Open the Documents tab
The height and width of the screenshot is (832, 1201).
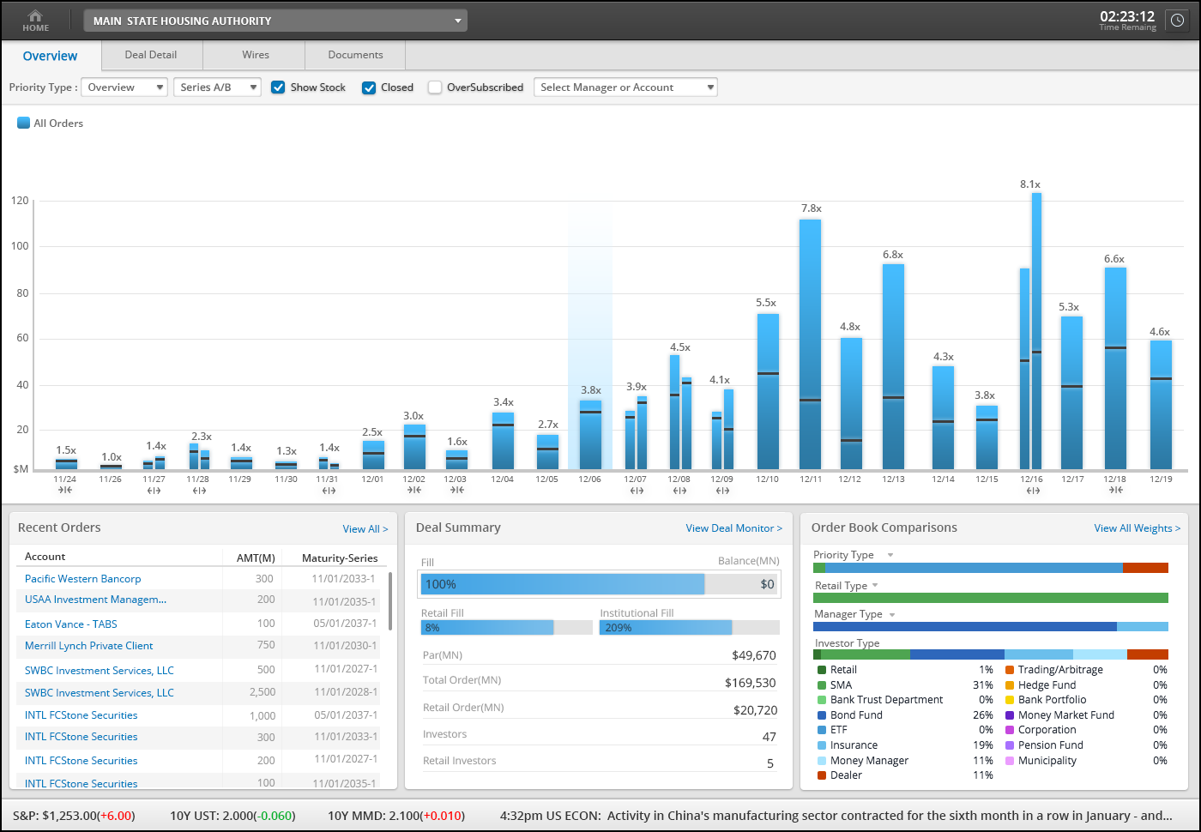pyautogui.click(x=355, y=55)
